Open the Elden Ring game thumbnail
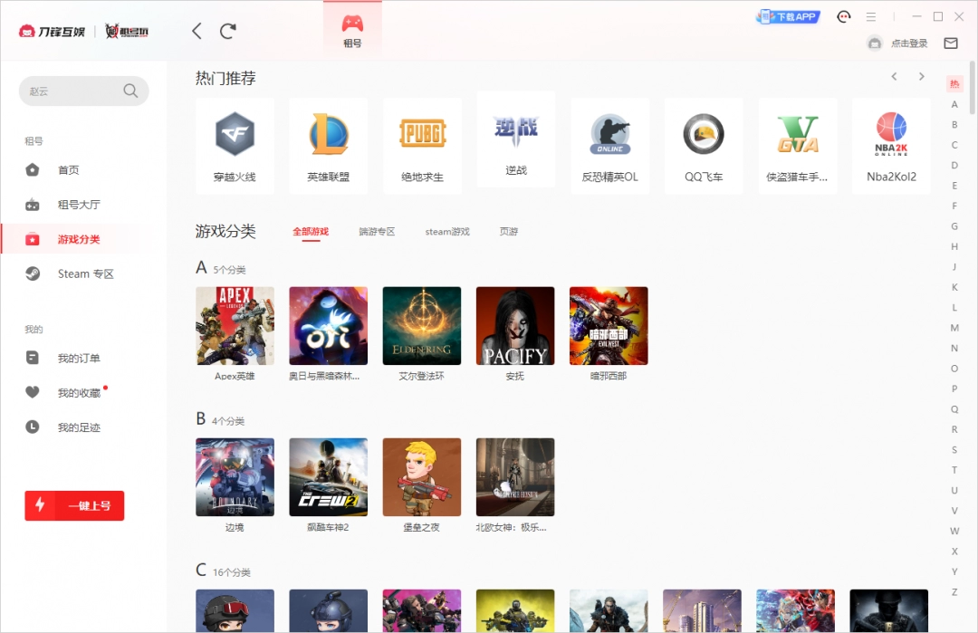978x633 pixels. click(x=421, y=326)
